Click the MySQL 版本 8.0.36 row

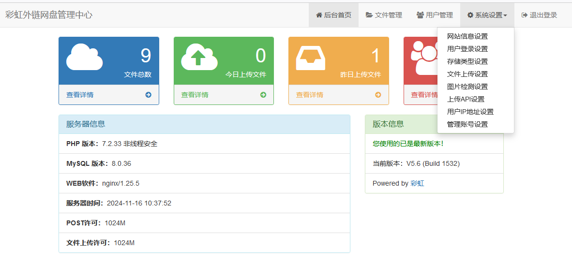tap(204, 163)
